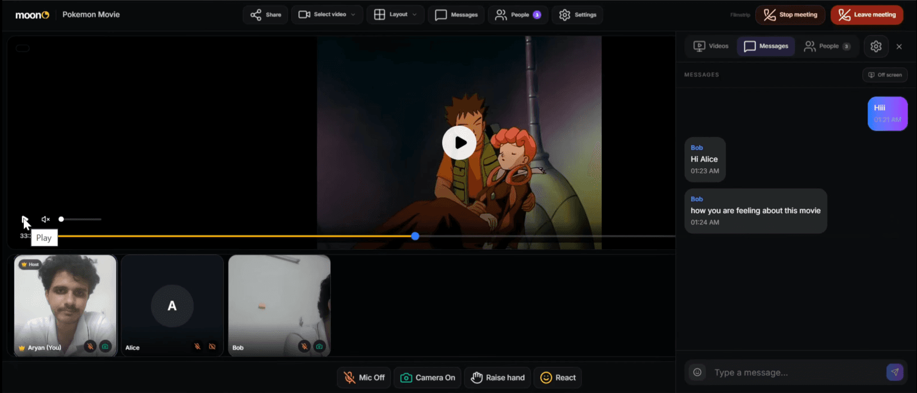917x393 pixels.
Task: Switch to the People tab in side panel
Action: coord(827,46)
